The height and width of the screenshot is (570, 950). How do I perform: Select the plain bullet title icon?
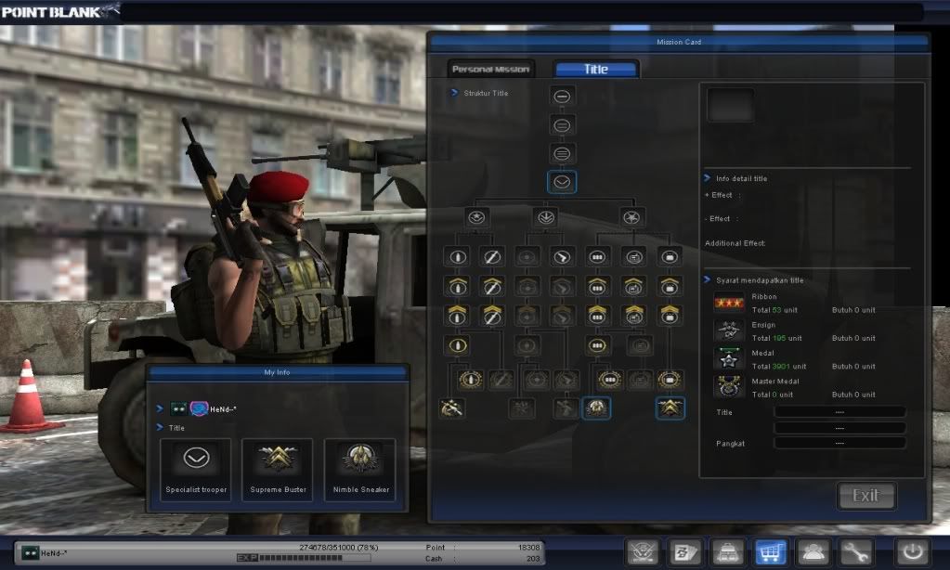458,257
